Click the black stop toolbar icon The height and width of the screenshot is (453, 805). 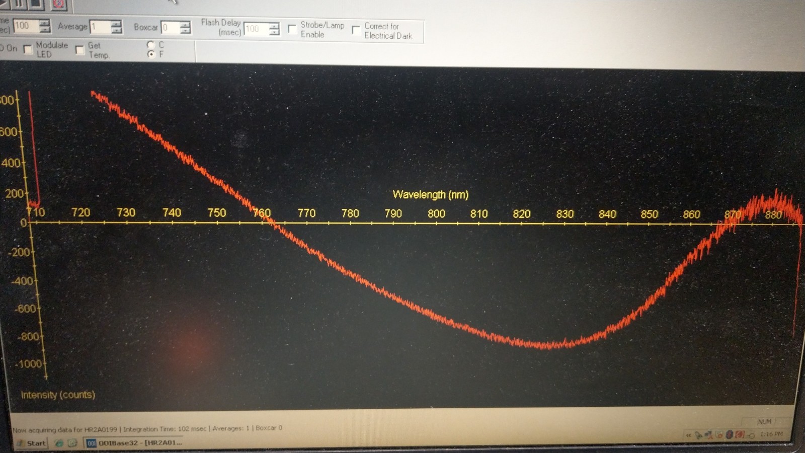point(36,4)
